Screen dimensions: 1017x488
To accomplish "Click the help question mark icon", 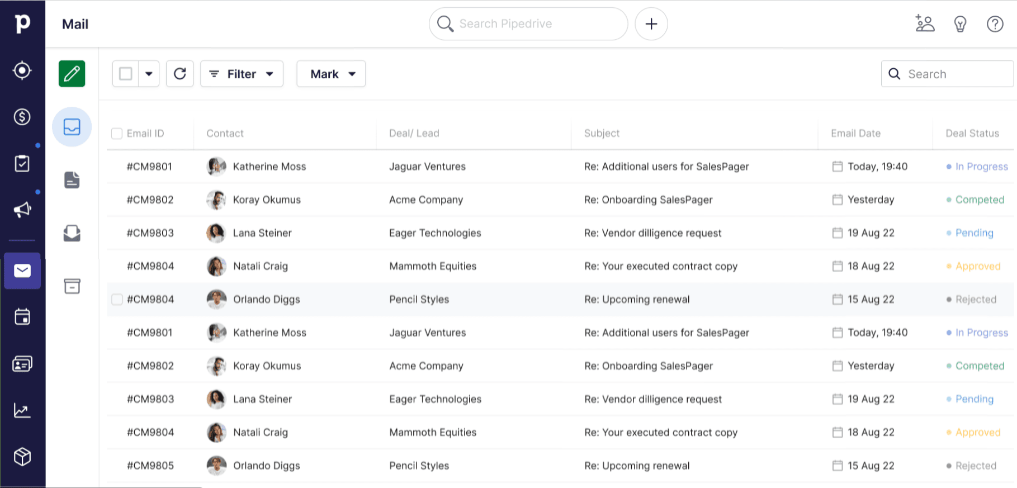I will (995, 24).
